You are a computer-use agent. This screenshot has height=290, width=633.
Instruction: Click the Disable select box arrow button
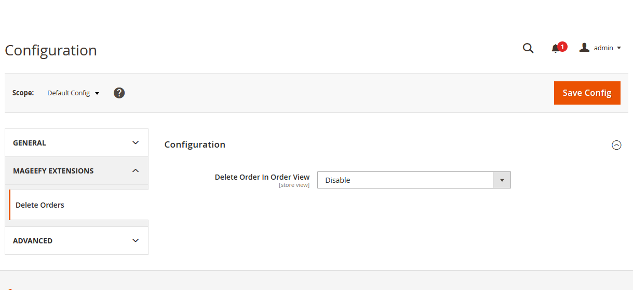(502, 180)
